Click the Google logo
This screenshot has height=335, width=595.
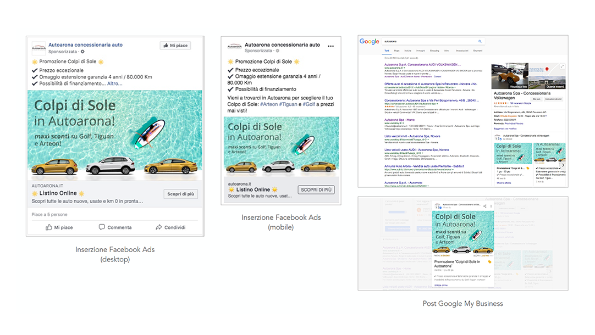coord(369,41)
